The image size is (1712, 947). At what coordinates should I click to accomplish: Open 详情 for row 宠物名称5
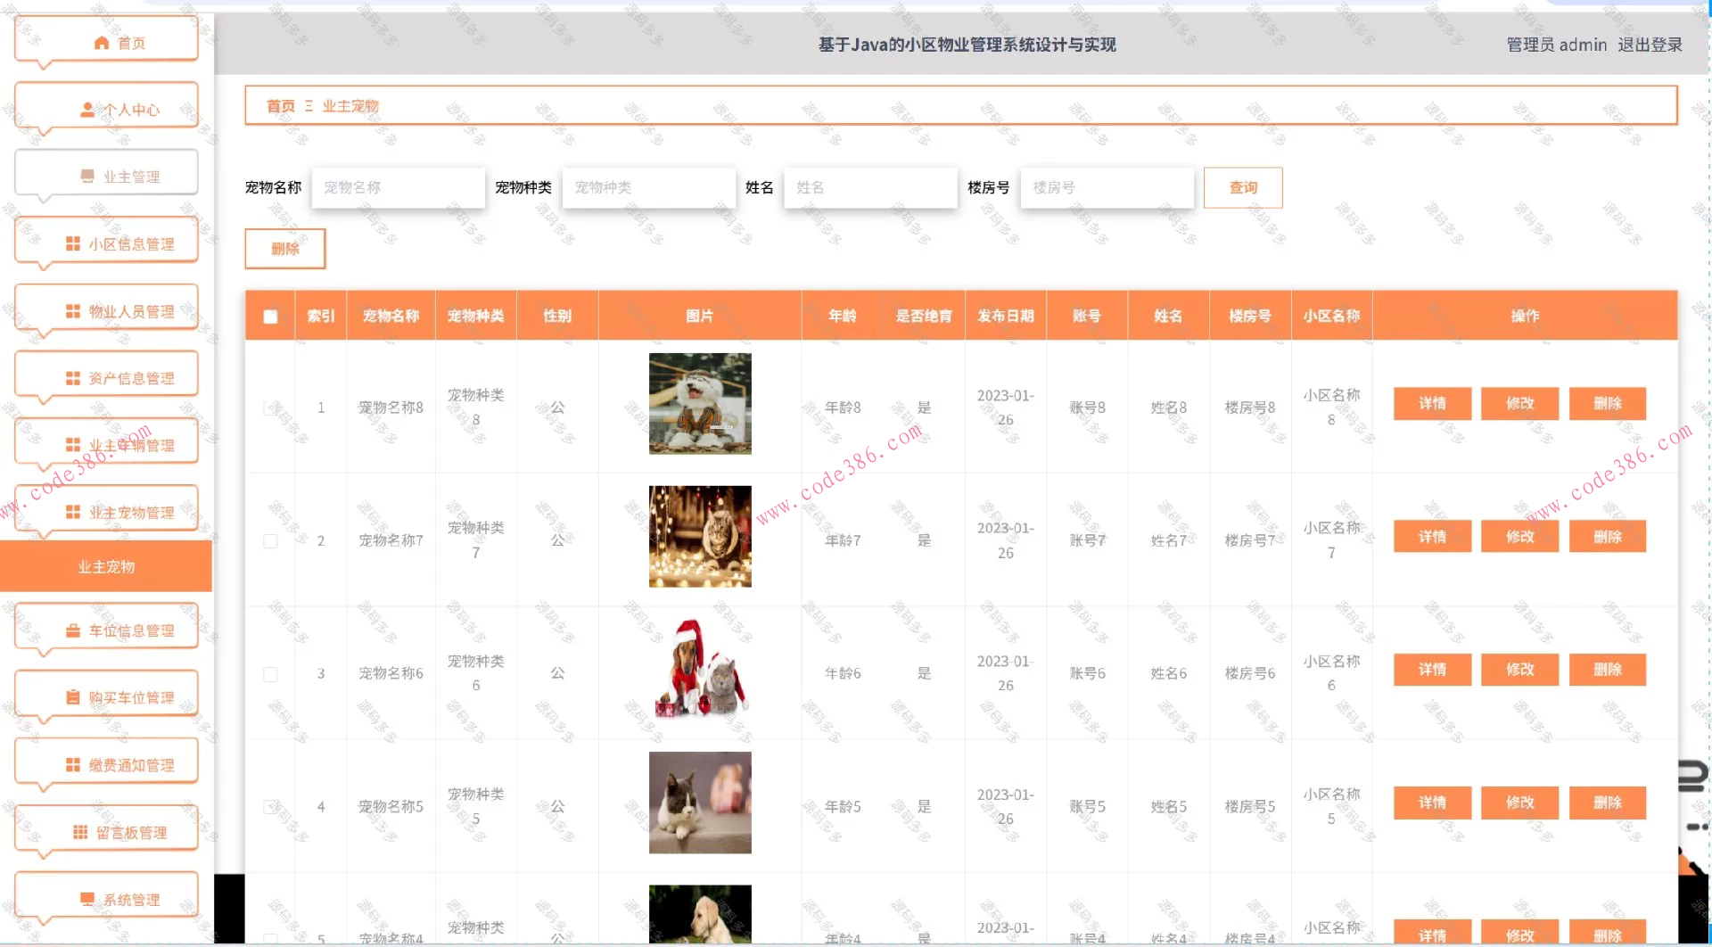[x=1432, y=803]
